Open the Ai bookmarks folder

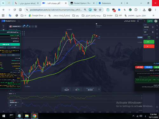[24, 16]
